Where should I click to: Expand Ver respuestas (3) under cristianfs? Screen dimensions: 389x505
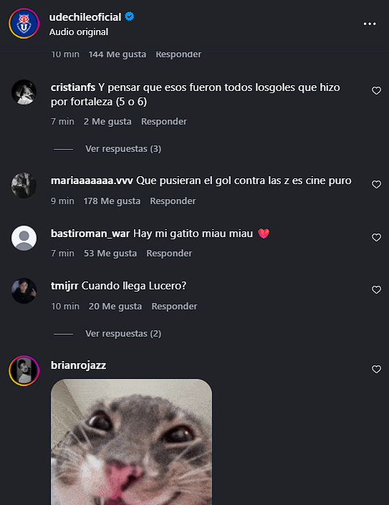(x=123, y=149)
